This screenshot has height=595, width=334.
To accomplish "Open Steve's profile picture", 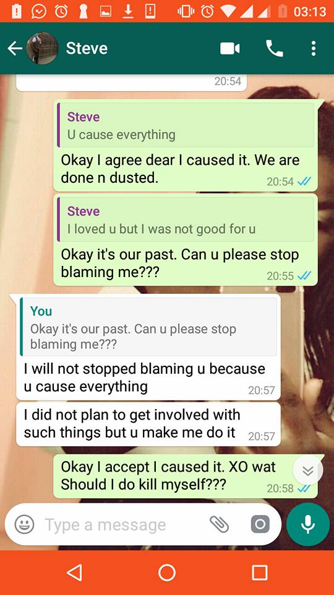I will click(x=42, y=48).
